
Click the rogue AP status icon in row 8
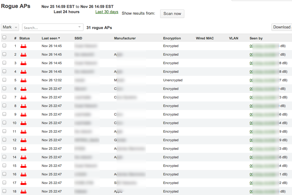pos(23,106)
